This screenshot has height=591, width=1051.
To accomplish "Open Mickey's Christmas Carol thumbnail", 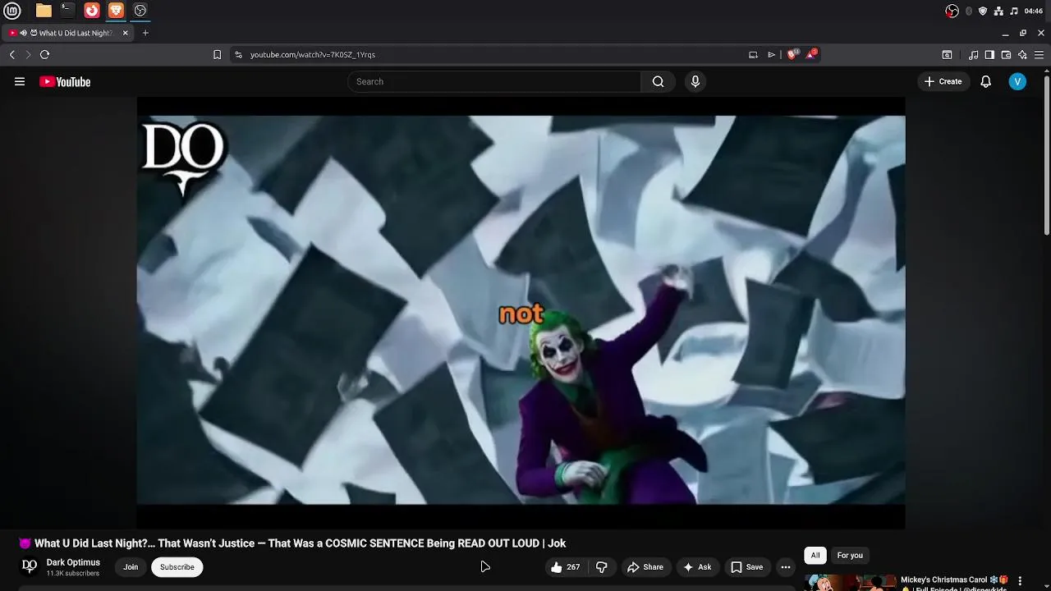I will (851, 582).
